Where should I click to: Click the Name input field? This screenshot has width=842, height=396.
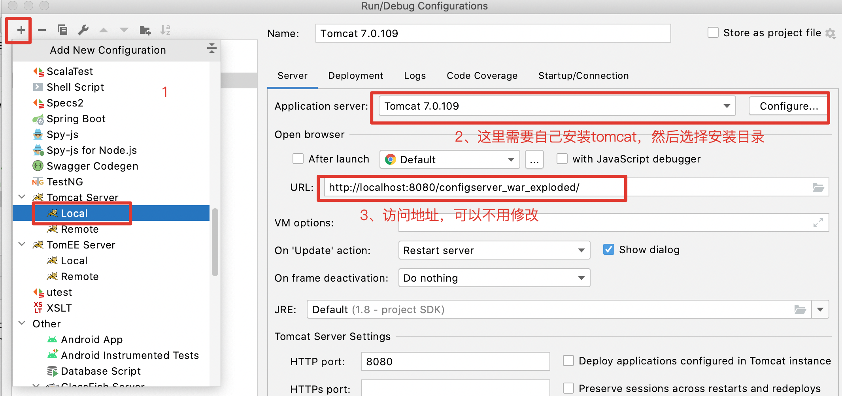[x=493, y=33]
